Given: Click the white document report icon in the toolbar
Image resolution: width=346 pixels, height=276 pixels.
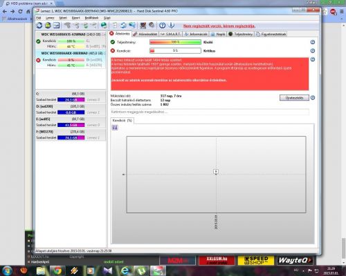Looking at the screenshot, I should click(115, 26).
